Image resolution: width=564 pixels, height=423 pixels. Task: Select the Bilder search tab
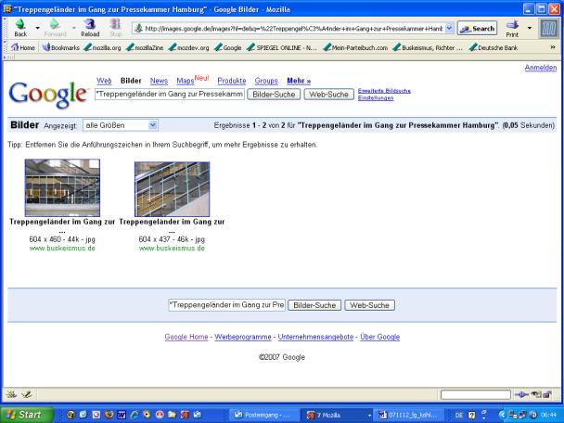(131, 81)
